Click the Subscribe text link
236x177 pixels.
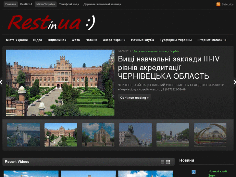click(228, 4)
